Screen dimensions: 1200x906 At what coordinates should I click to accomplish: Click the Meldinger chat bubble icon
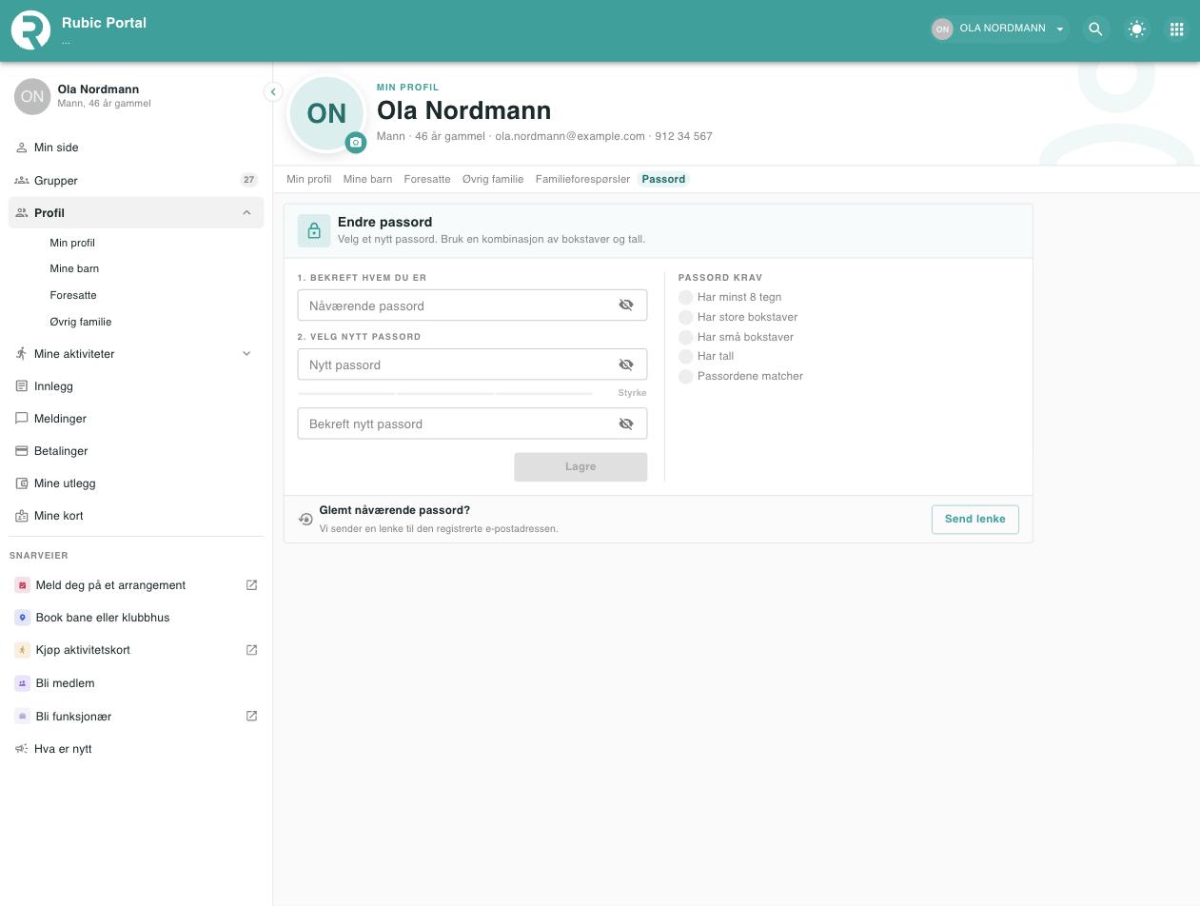(x=22, y=419)
